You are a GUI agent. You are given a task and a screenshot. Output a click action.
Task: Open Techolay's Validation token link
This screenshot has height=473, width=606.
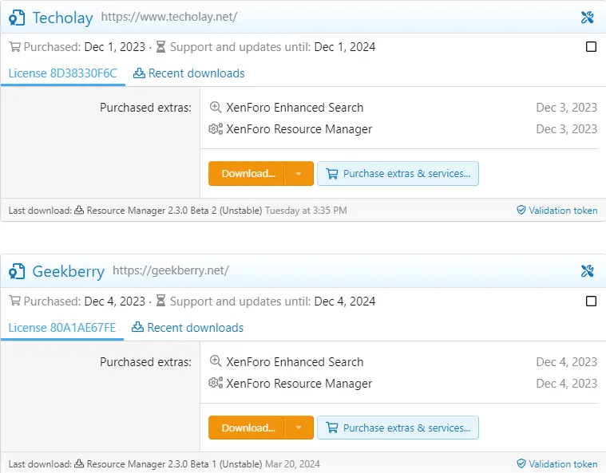tap(563, 211)
